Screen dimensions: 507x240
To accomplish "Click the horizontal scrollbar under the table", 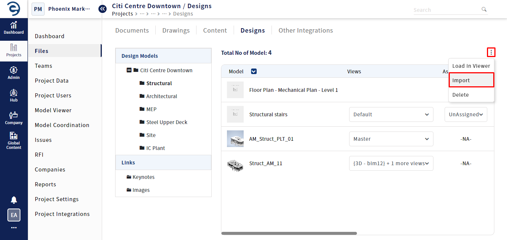I will [289, 233].
